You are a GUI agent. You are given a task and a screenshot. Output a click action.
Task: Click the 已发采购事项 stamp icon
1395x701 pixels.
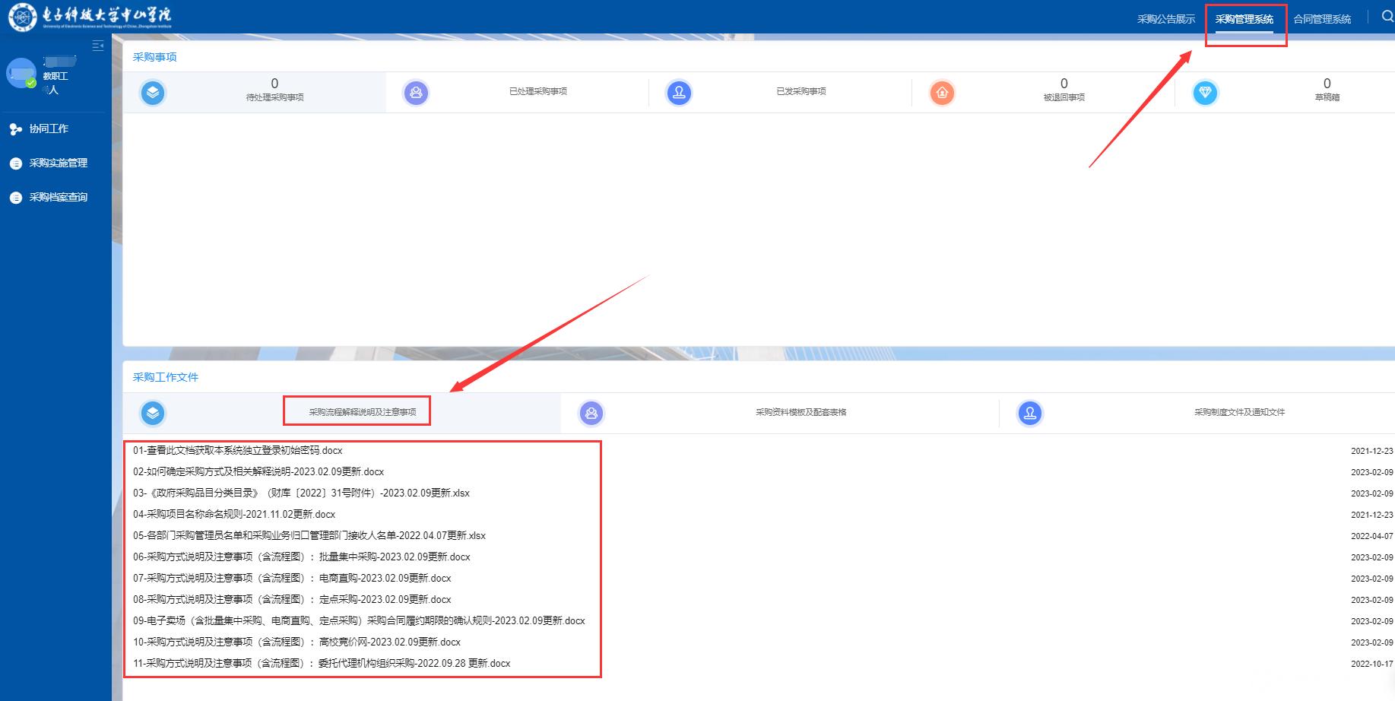tap(679, 93)
